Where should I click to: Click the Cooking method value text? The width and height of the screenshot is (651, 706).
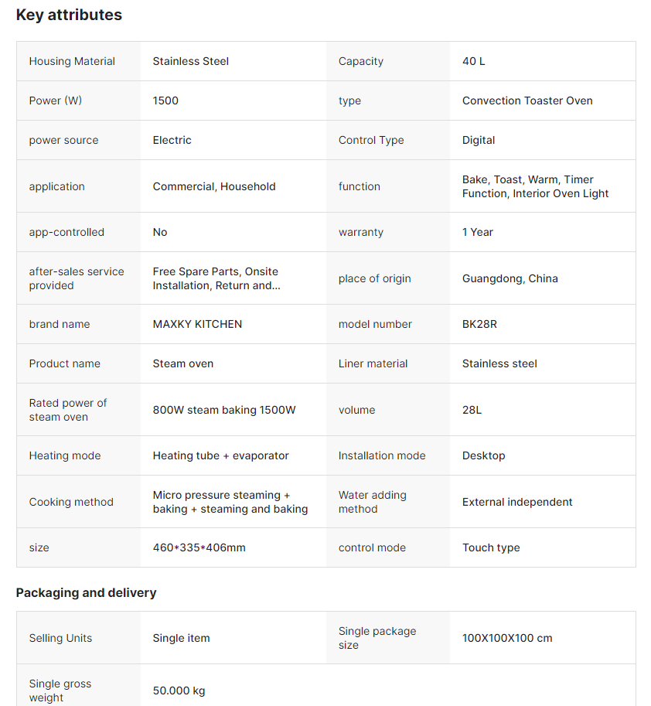230,502
